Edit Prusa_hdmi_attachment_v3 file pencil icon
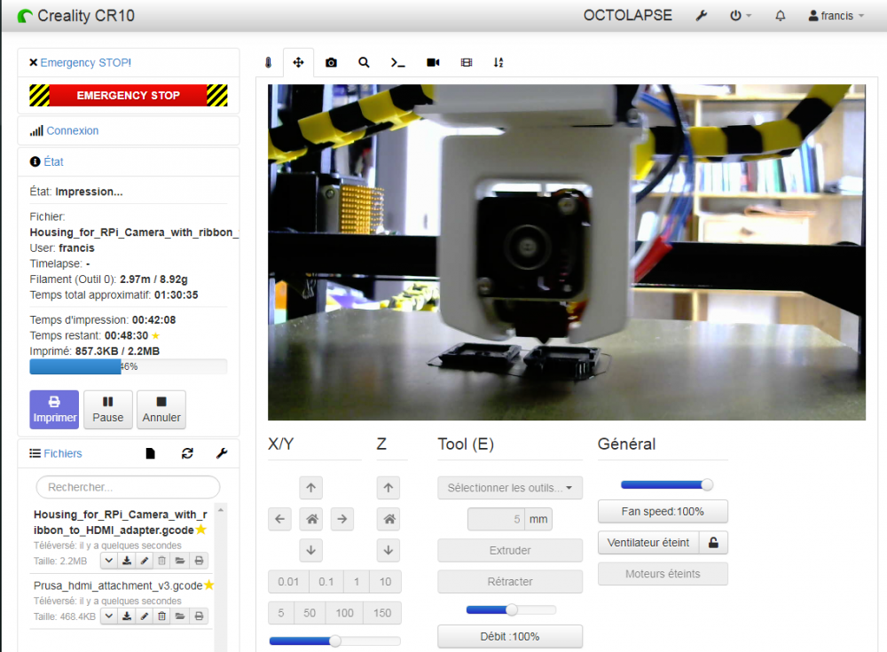887x652 pixels. (145, 617)
